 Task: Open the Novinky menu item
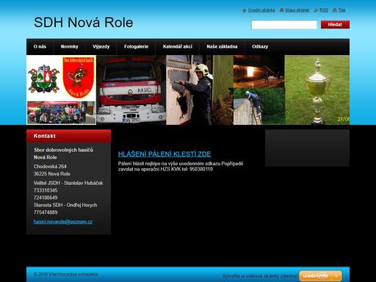[69, 46]
